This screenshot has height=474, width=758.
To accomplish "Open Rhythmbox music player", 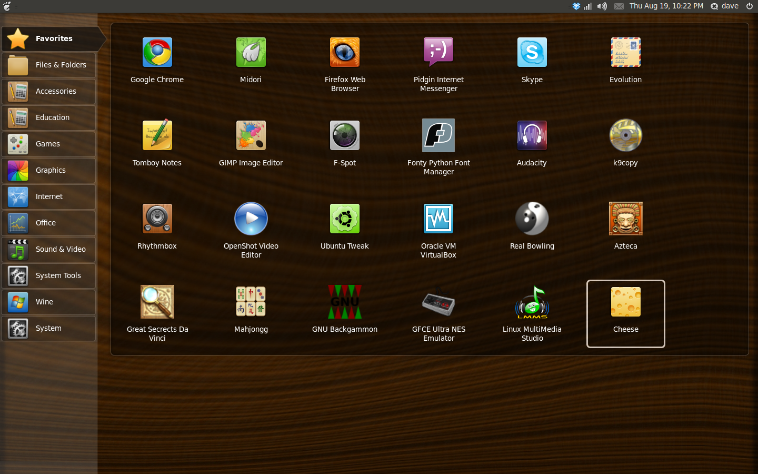I will pyautogui.click(x=157, y=226).
